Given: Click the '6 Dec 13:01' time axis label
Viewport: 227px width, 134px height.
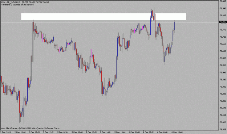Looking at the screenshot, I should tap(177, 132).
